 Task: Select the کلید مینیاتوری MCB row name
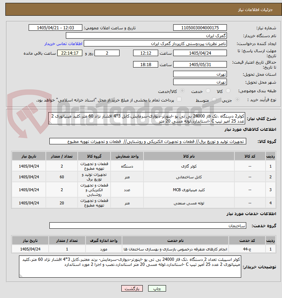click(189, 190)
